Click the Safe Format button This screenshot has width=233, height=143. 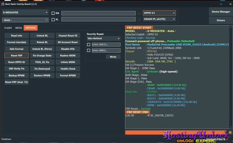point(17,49)
